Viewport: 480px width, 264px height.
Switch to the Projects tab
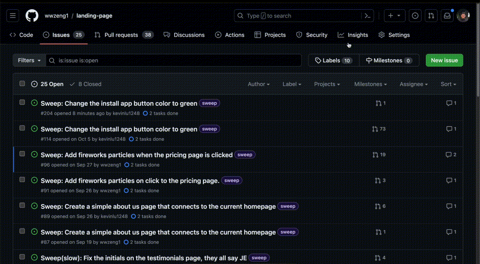coord(270,35)
